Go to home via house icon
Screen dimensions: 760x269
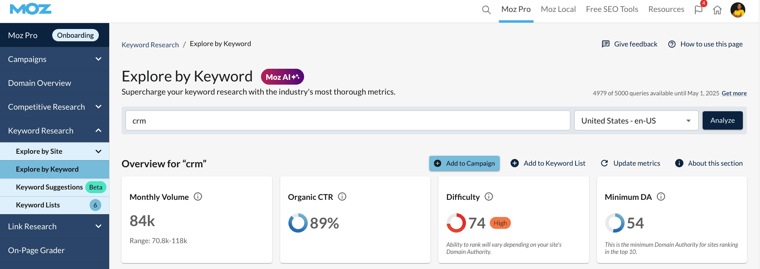(717, 10)
